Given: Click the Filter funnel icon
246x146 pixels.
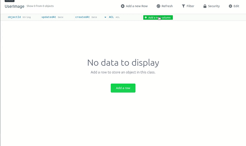Looking at the screenshot, I should pos(183,6).
